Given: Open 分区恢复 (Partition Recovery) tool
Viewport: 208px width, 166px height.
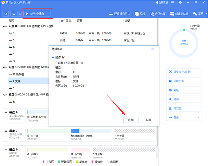Looking at the screenshot, I should click(158, 14).
